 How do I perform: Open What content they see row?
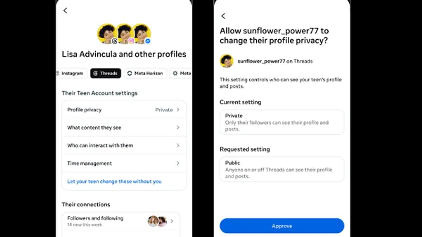point(124,127)
